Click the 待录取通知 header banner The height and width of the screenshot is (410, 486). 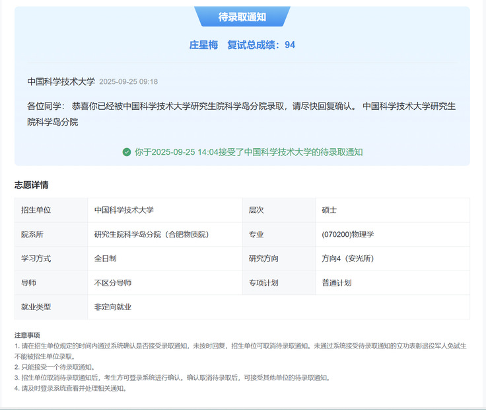[242, 17]
